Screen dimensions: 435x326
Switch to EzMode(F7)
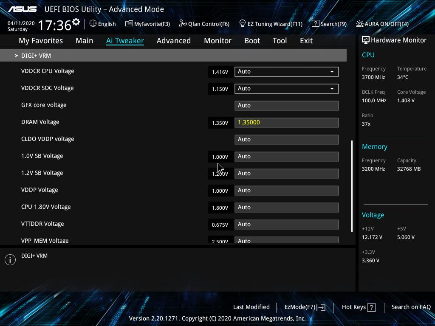[305, 307]
